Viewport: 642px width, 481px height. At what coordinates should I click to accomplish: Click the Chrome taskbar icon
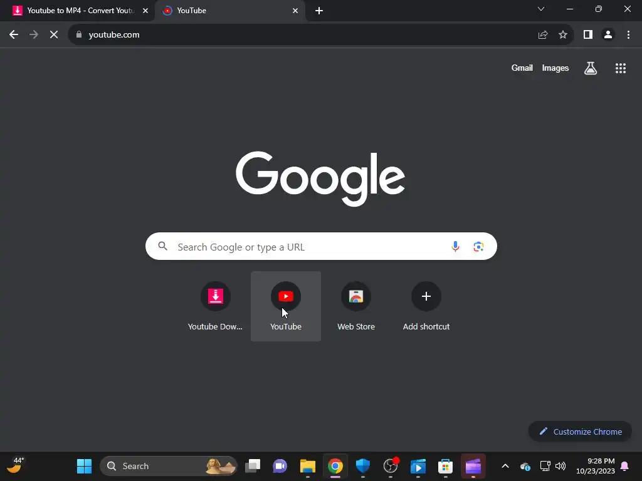pos(335,466)
